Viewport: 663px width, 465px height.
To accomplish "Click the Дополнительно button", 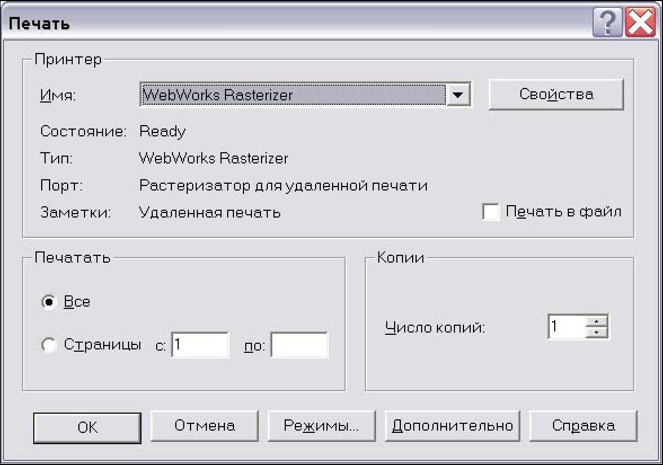I will tap(452, 426).
